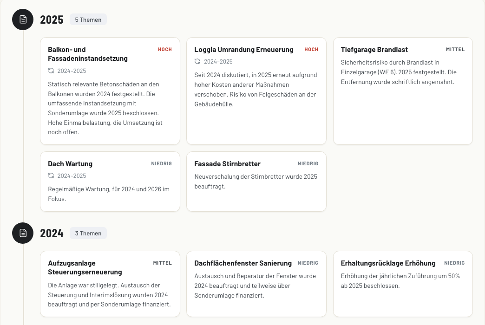Screen dimensions: 485x325
Task: Click the description starting 'Sicherheitsrisiko durch Brandlast'
Action: [x=399, y=72]
